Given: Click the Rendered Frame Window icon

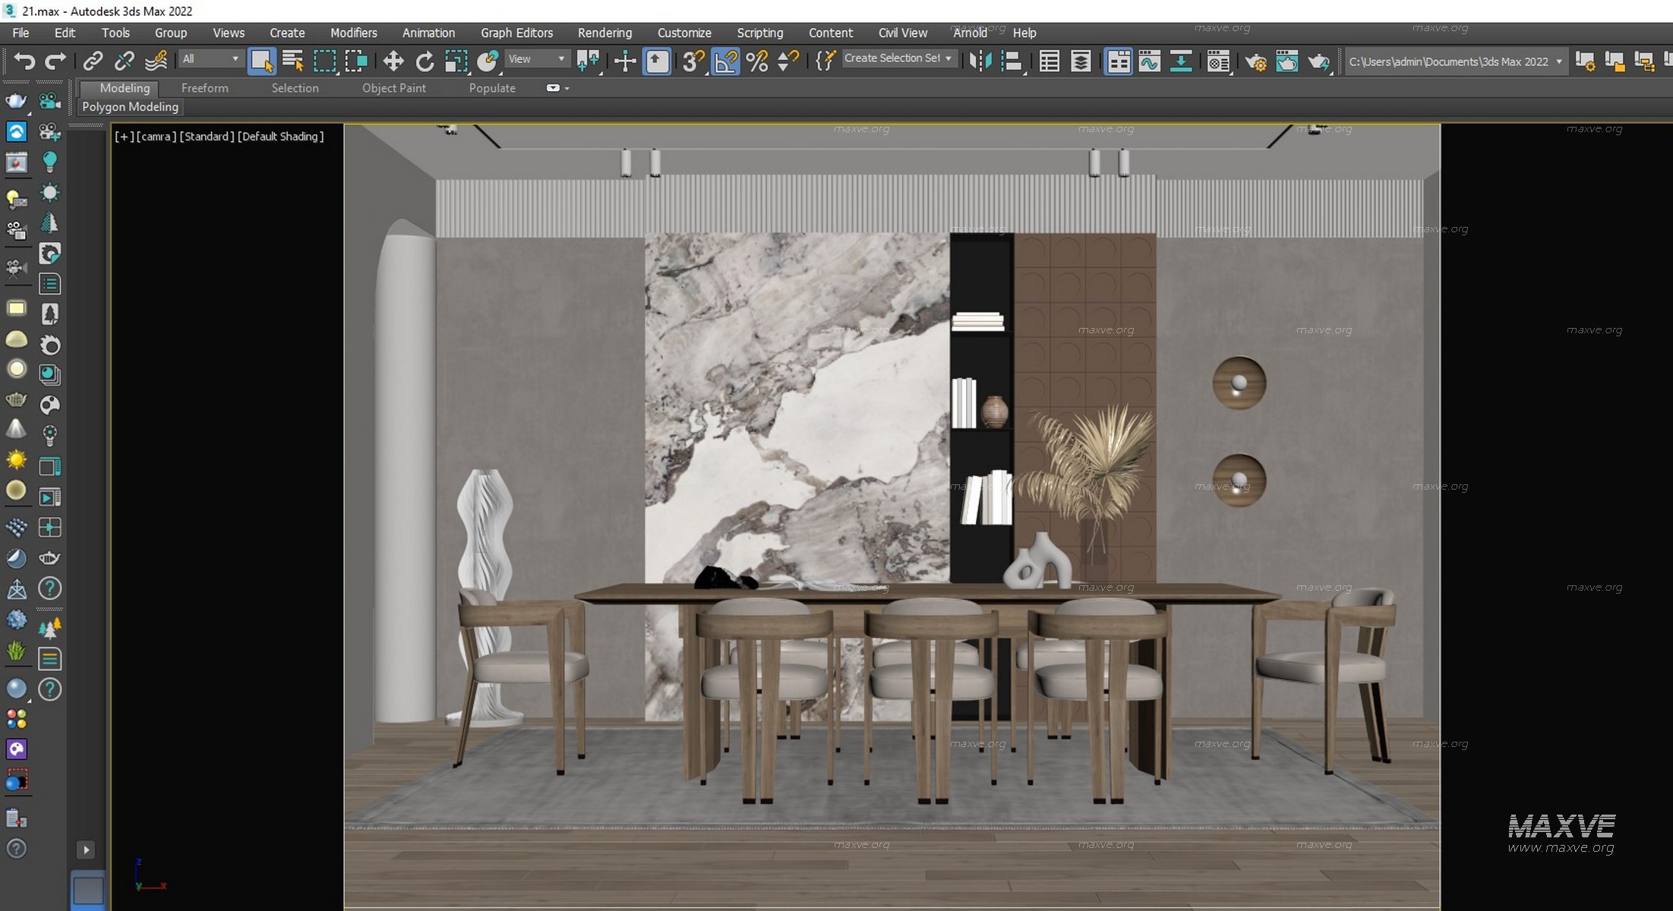Looking at the screenshot, I should point(1286,61).
